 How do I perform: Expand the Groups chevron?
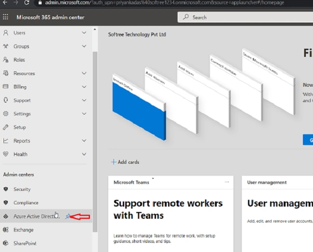[x=84, y=46]
